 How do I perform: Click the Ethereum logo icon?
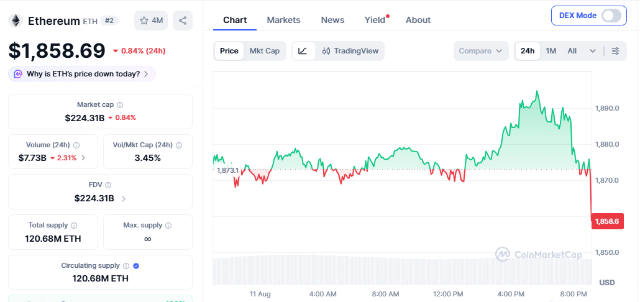(16, 21)
